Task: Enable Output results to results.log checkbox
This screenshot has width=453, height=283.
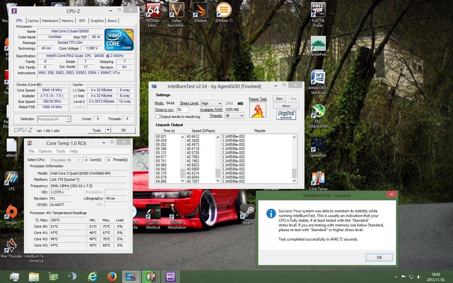Action: (157, 117)
